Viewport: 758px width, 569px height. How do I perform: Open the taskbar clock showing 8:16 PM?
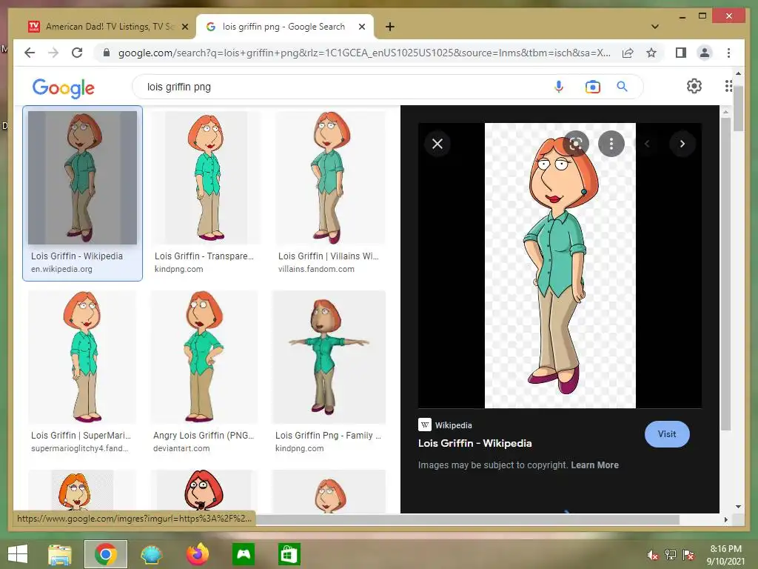(x=725, y=555)
